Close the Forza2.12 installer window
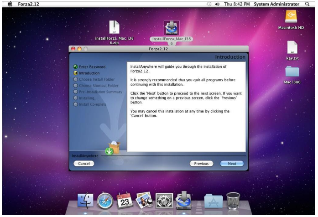The width and height of the screenshot is (318, 217). pyautogui.click(x=73, y=49)
